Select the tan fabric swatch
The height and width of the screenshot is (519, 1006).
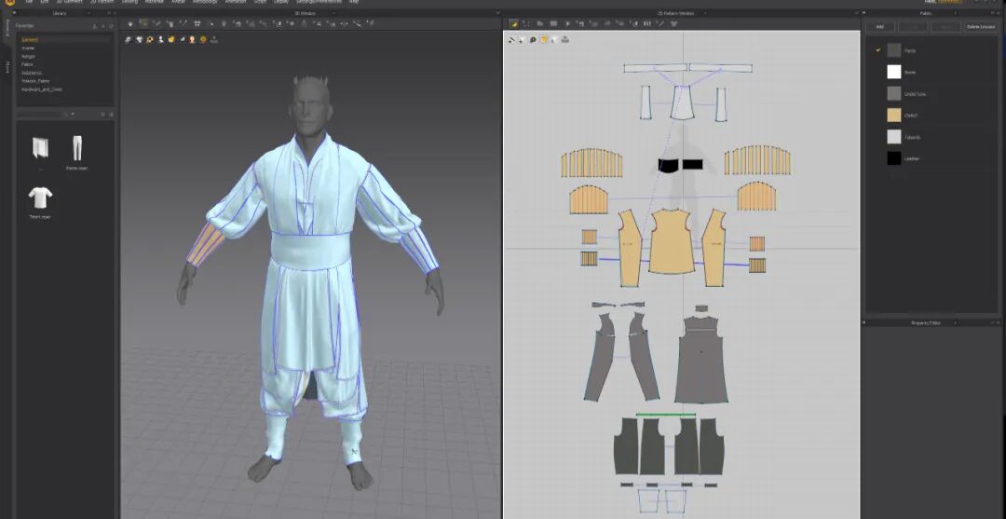tap(893, 116)
